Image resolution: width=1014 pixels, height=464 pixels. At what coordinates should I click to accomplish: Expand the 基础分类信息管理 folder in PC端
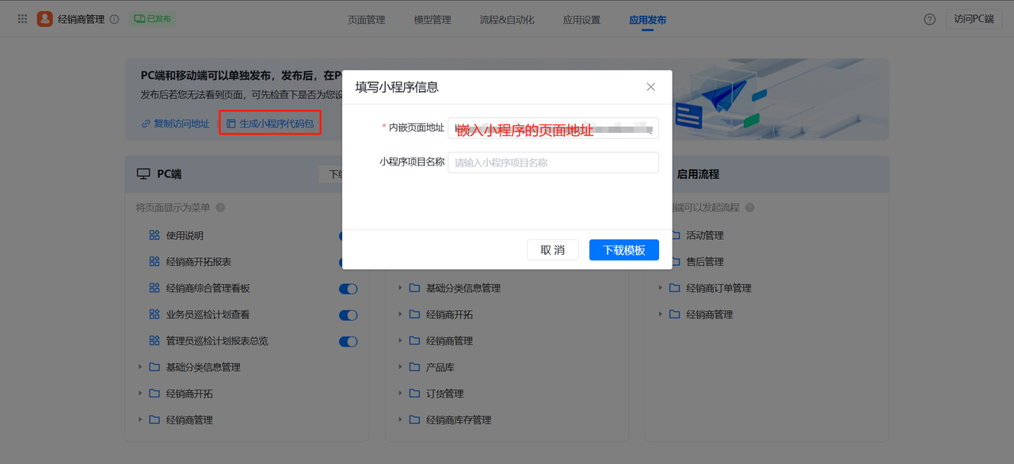click(140, 367)
